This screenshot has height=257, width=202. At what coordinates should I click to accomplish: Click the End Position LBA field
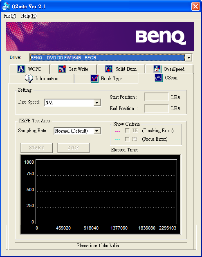pyautogui.click(x=157, y=108)
